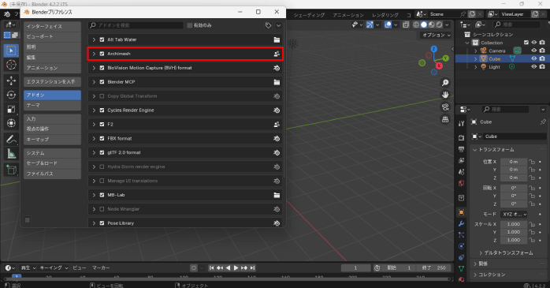Select the Transform tool

11,123
